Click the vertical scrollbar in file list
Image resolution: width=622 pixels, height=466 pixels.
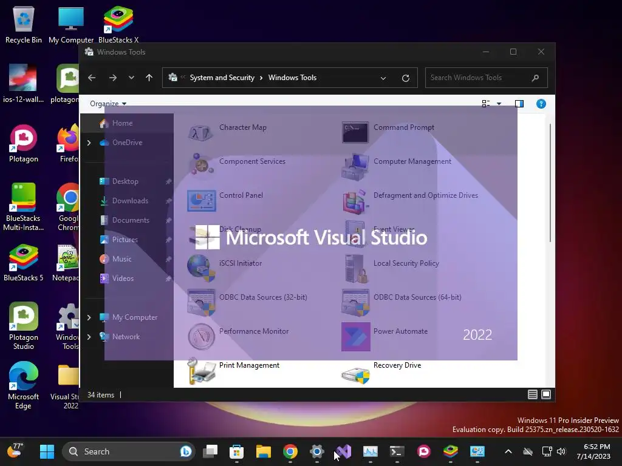click(550, 182)
